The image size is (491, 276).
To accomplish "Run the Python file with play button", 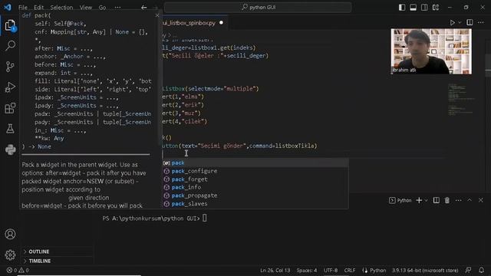I will coord(452,22).
